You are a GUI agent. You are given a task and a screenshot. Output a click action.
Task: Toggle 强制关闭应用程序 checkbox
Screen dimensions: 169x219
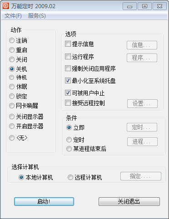68,68
